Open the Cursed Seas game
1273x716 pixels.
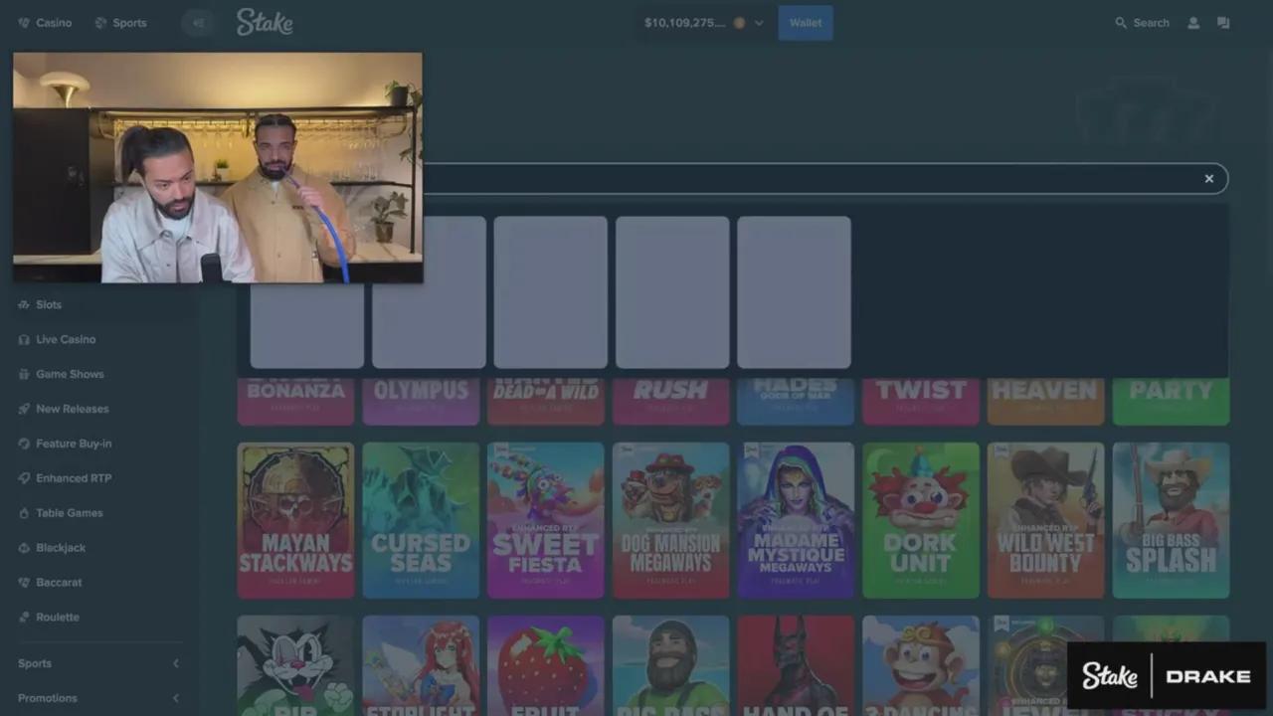pyautogui.click(x=421, y=520)
